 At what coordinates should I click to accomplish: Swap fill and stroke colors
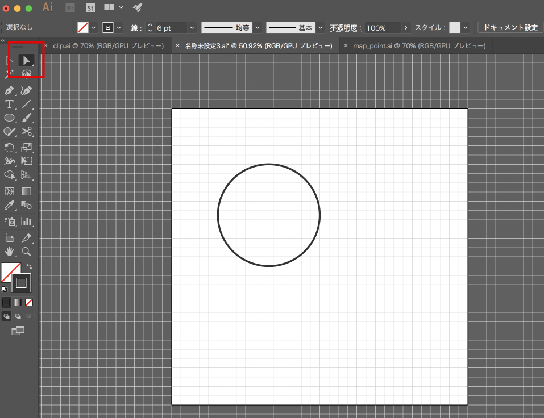[29, 266]
